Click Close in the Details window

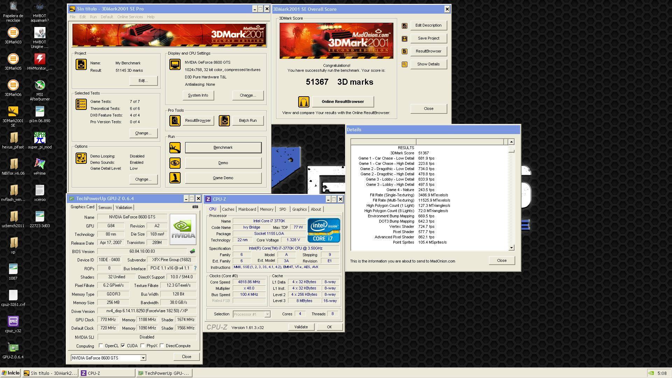[x=502, y=260]
